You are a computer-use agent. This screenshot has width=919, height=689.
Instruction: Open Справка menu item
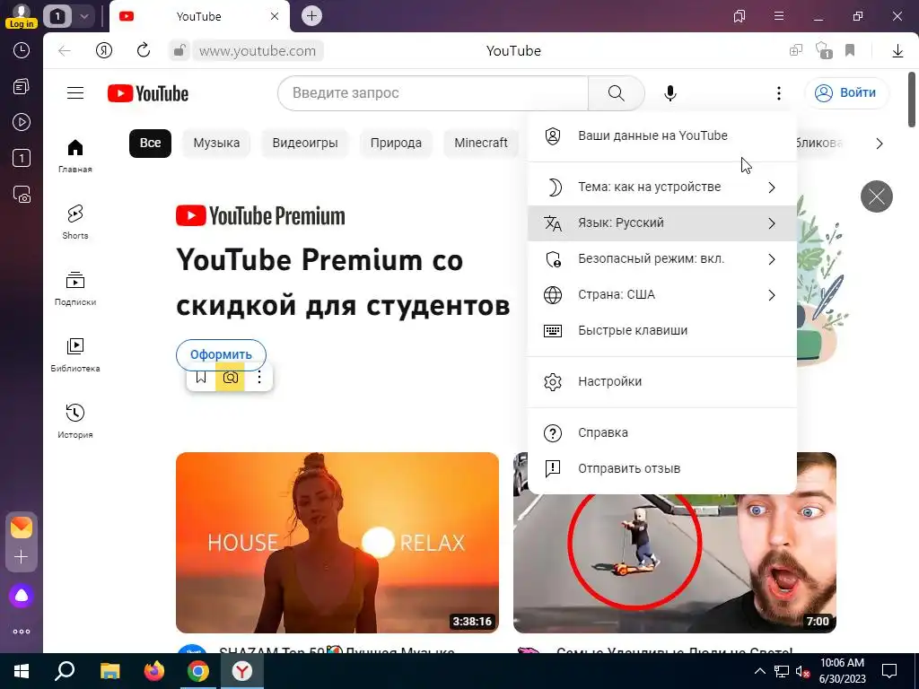tap(661, 433)
